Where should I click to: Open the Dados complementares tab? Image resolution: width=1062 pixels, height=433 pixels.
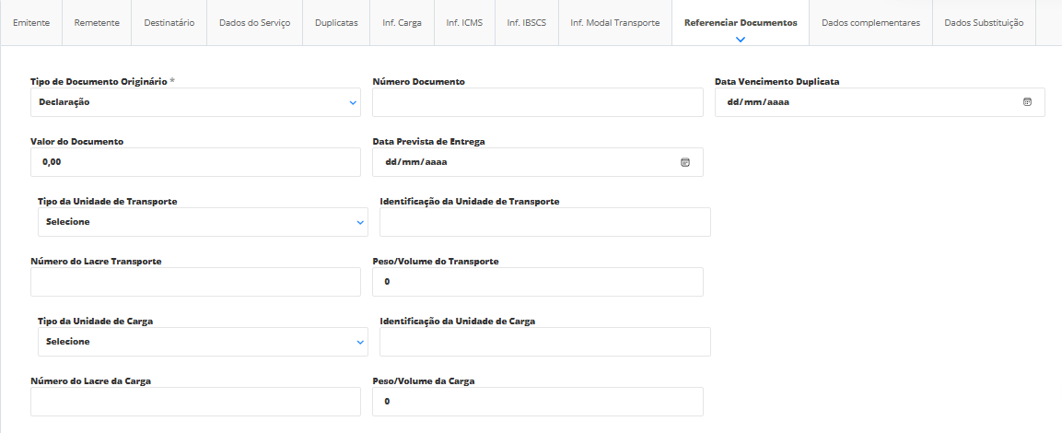coord(870,23)
